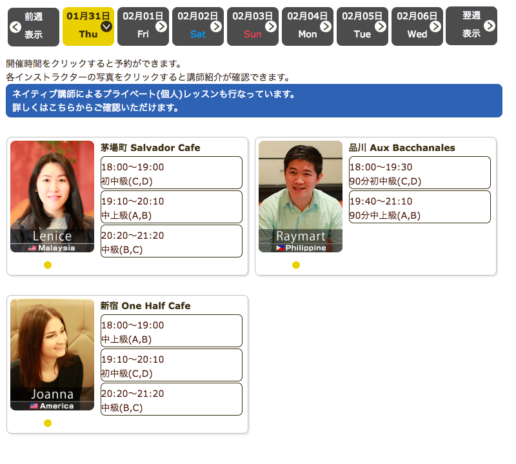This screenshot has height=464, width=516.
Task: Click the previous week arrow icon
Action: click(x=15, y=26)
